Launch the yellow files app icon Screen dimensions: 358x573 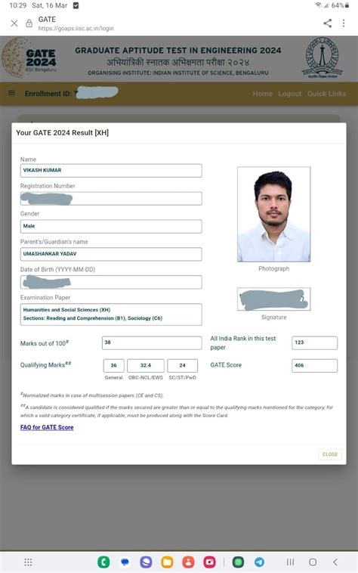click(x=167, y=562)
